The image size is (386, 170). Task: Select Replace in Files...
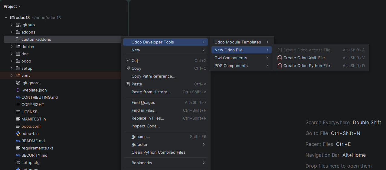pyautogui.click(x=166, y=118)
